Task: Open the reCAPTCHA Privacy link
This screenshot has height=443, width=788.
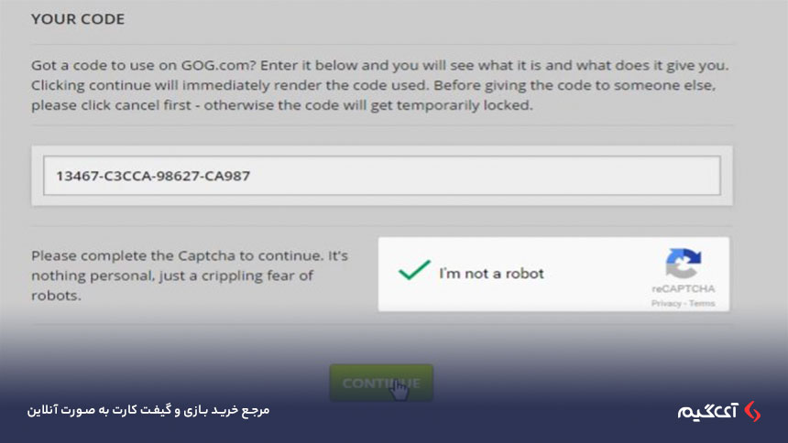Action: point(666,303)
